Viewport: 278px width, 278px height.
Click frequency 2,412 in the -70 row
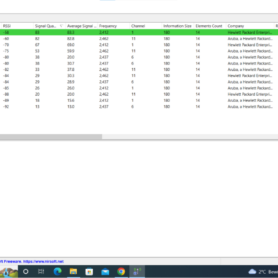104,44
